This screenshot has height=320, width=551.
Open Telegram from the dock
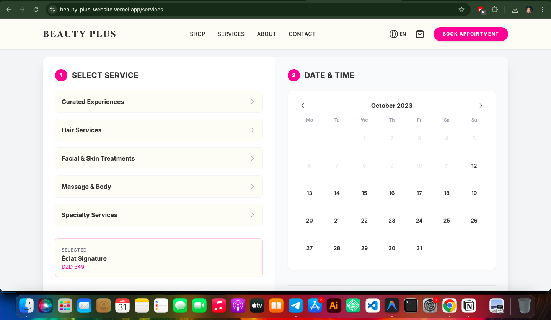pyautogui.click(x=295, y=305)
